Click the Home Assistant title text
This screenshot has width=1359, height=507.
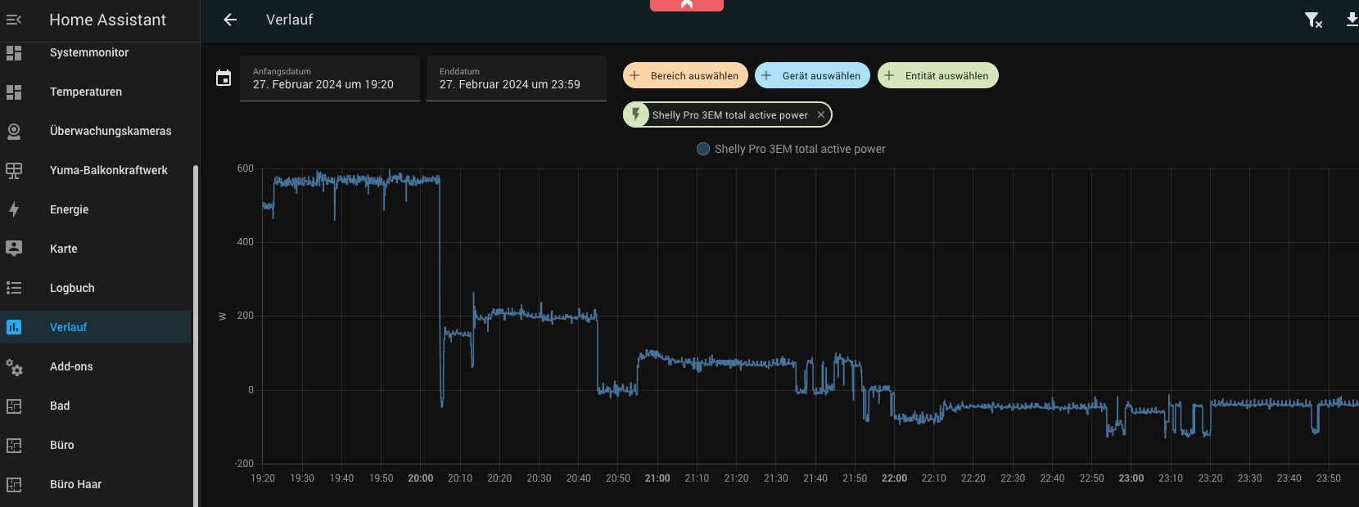pos(108,20)
